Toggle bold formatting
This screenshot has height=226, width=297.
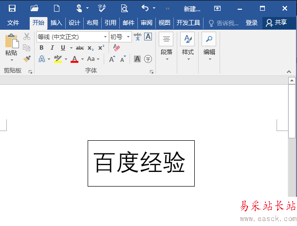(x=41, y=48)
